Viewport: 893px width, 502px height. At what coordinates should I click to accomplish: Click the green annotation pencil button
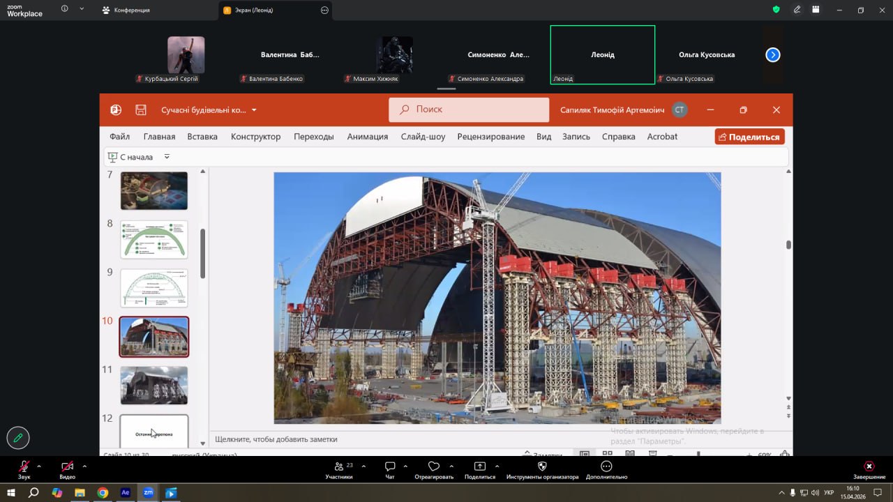(x=18, y=438)
